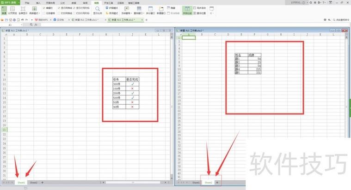Open a new document tab with plus
The width and height of the screenshot is (351, 190).
click(147, 20)
